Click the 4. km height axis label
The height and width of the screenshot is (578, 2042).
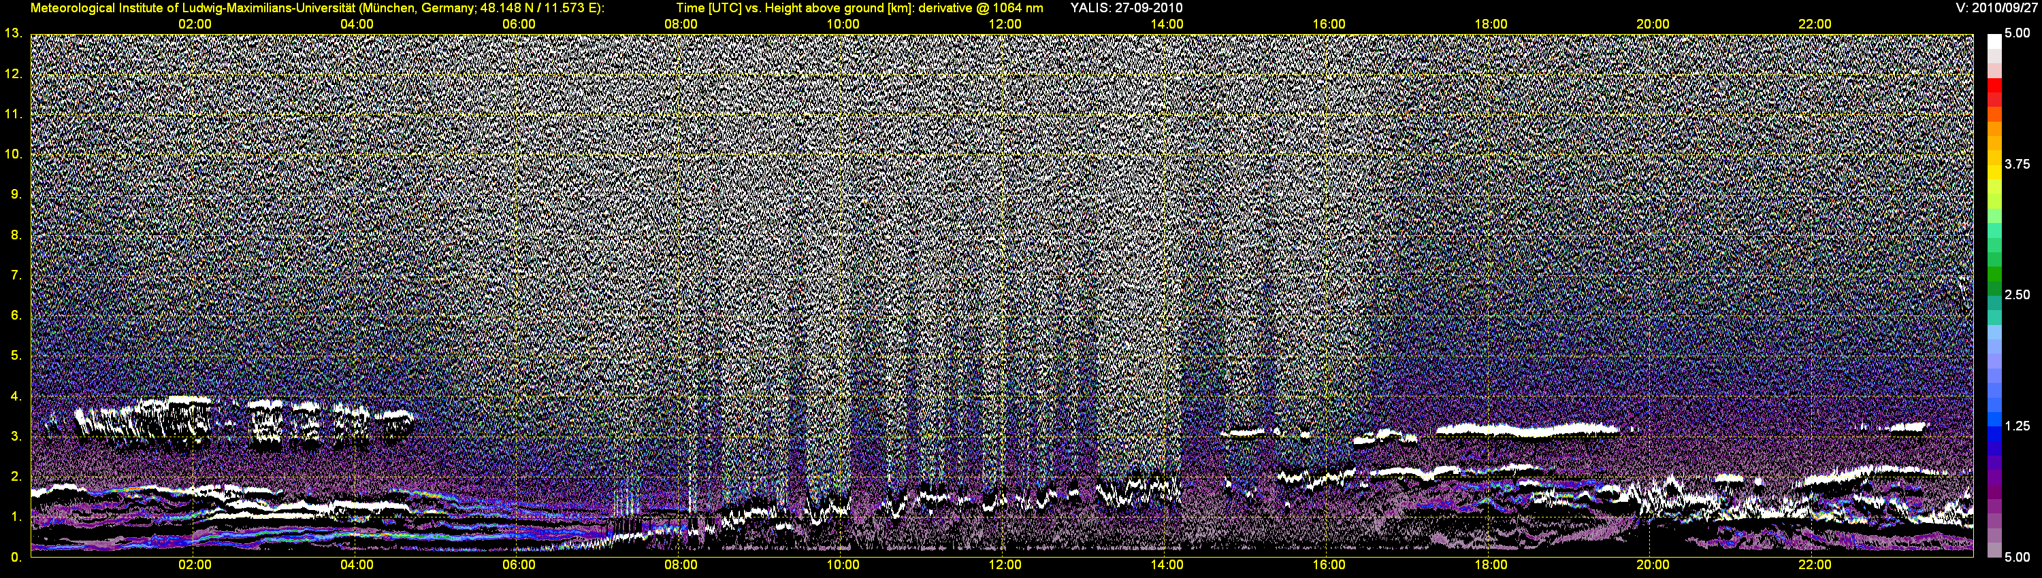[16, 396]
